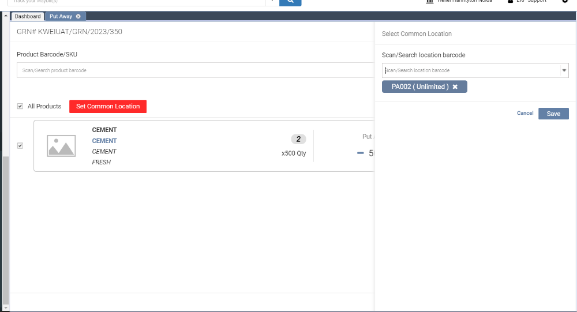
Task: Collapse panel using top-left up arrow
Action: pos(6,16)
